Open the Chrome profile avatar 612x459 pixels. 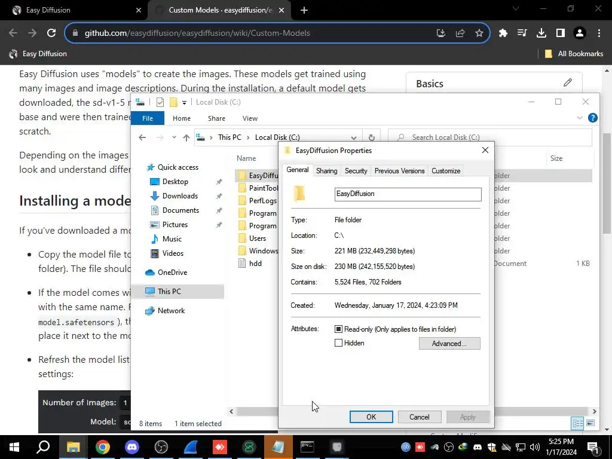click(580, 33)
